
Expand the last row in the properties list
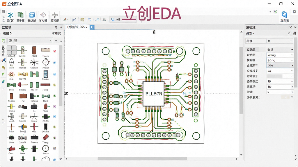pyautogui.click(x=292, y=97)
